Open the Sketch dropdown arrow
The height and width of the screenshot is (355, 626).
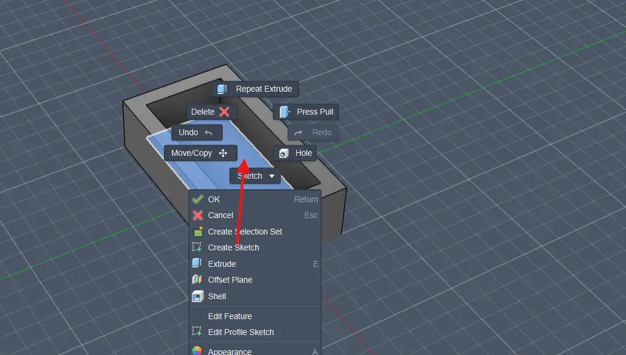[x=272, y=176]
